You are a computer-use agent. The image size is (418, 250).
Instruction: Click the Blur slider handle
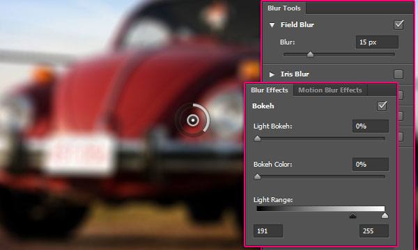[310, 54]
